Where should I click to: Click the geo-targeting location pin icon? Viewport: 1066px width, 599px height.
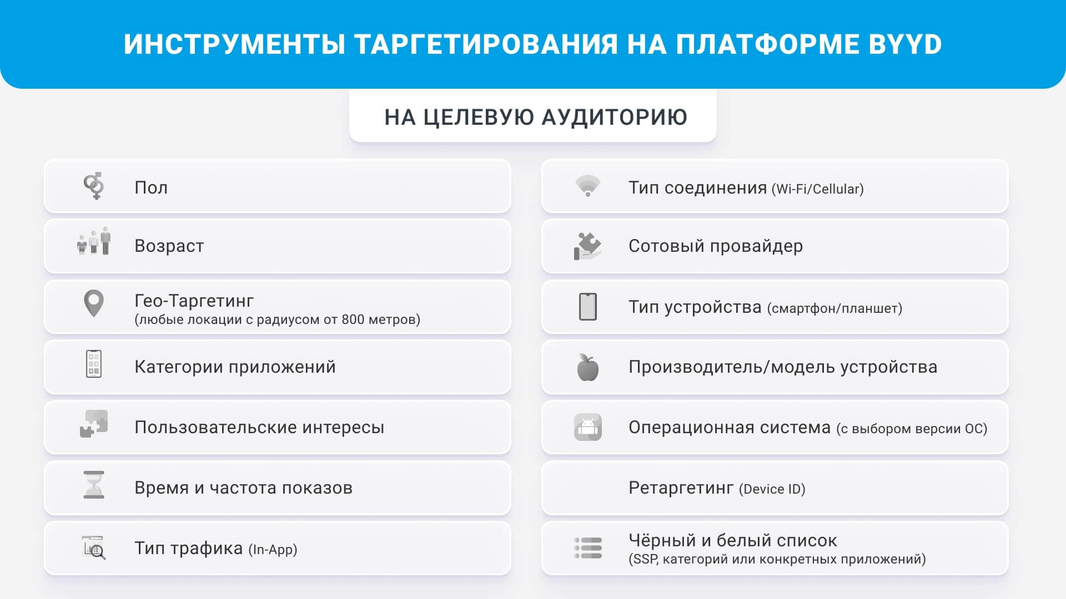pyautogui.click(x=95, y=308)
